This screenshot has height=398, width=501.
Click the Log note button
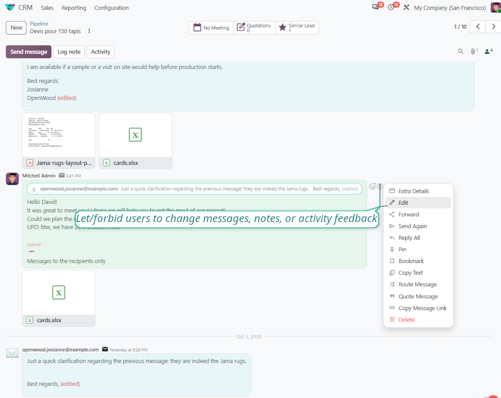pyautogui.click(x=69, y=52)
